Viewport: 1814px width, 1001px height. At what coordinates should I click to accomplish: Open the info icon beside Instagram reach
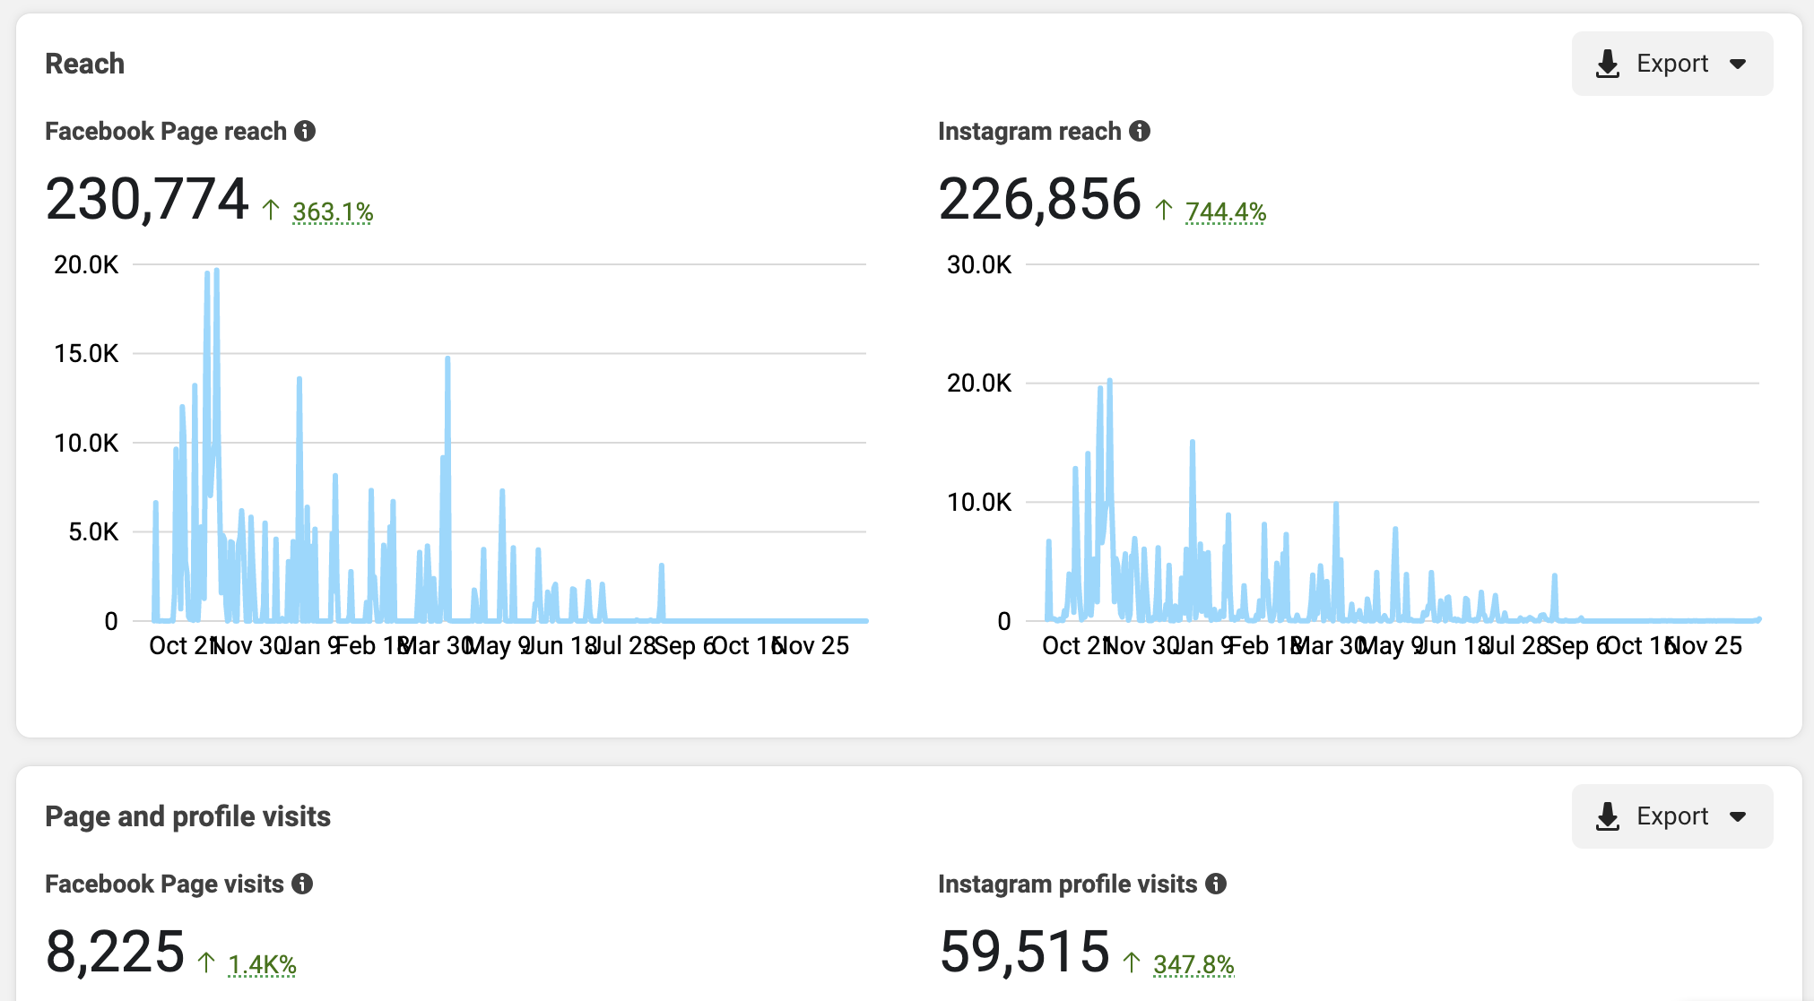(1140, 131)
